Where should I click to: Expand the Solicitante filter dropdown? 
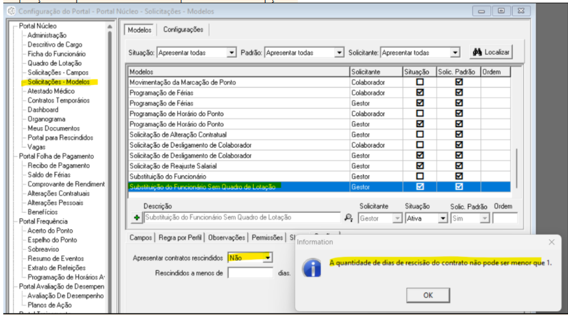(x=455, y=53)
